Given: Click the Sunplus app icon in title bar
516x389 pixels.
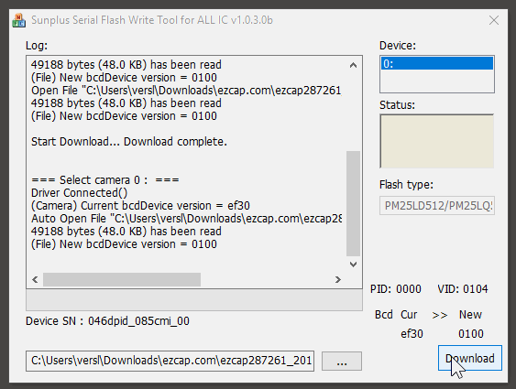Looking at the screenshot, I should point(18,20).
